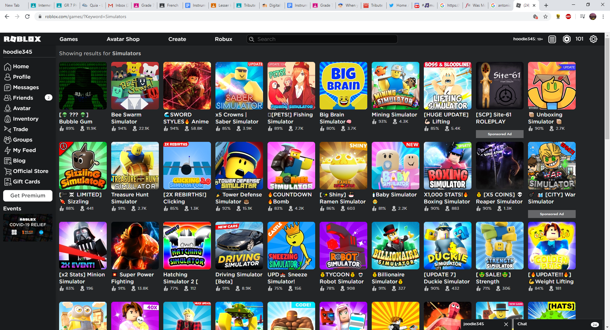The width and height of the screenshot is (610, 330).
Task: Open the Driving Simulator thumbnail
Action: (x=239, y=246)
